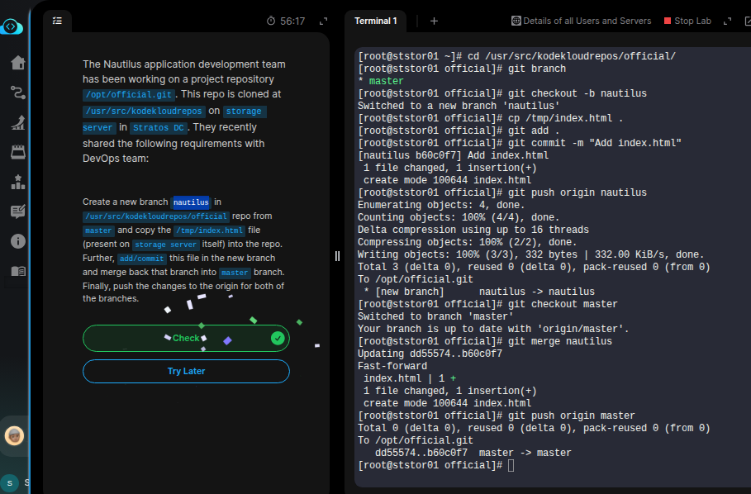Image resolution: width=751 pixels, height=494 pixels.
Task: Click the KodeKloud cloud logo
Action: pos(12,27)
